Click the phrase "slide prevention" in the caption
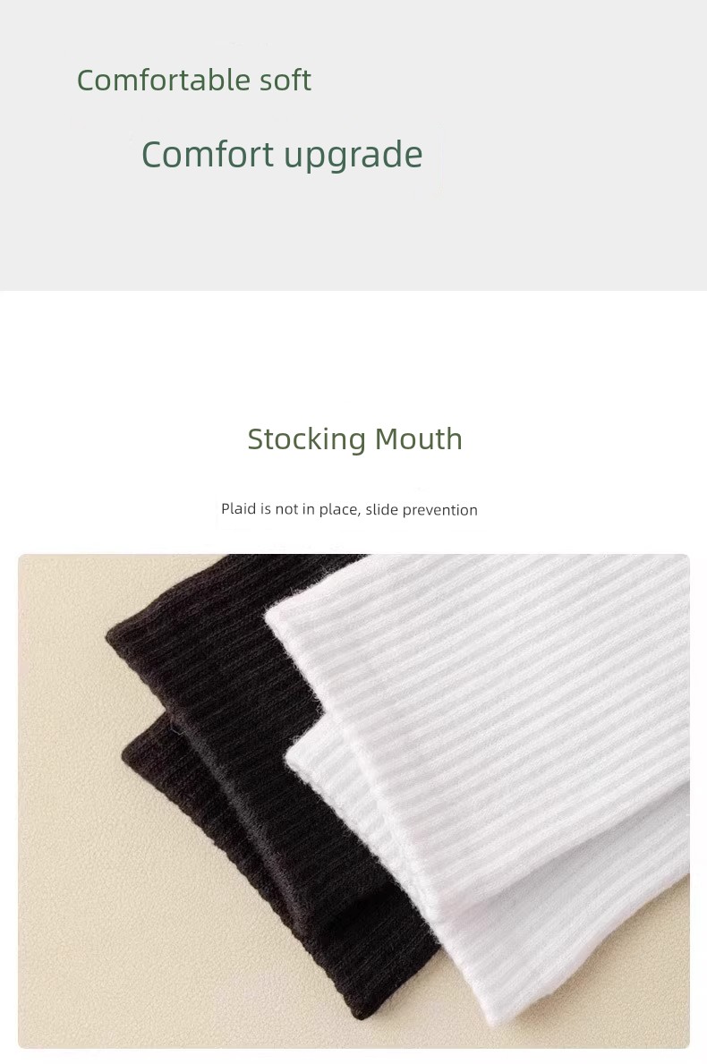The image size is (707, 1064). click(x=422, y=510)
